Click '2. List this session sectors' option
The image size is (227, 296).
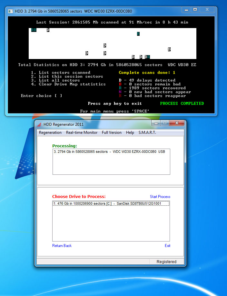(x=67, y=76)
